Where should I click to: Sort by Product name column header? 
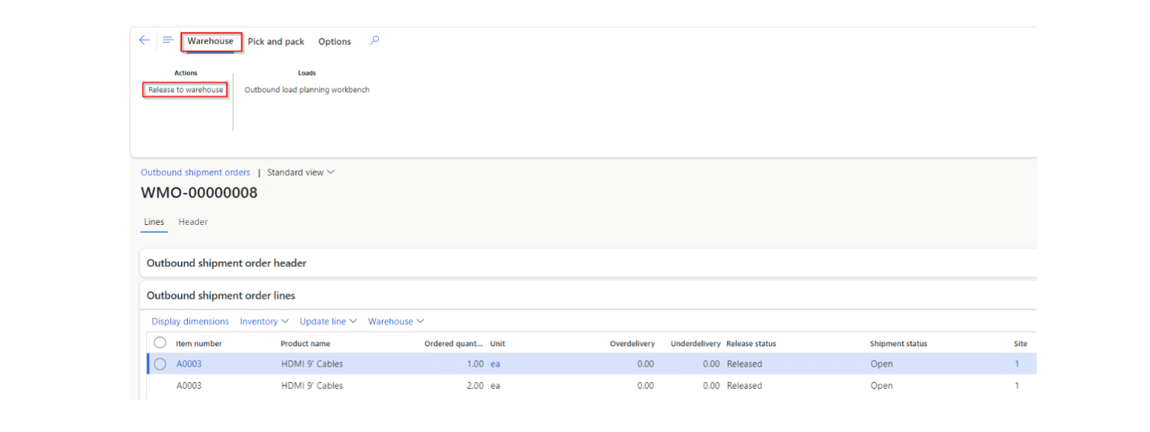coord(305,344)
